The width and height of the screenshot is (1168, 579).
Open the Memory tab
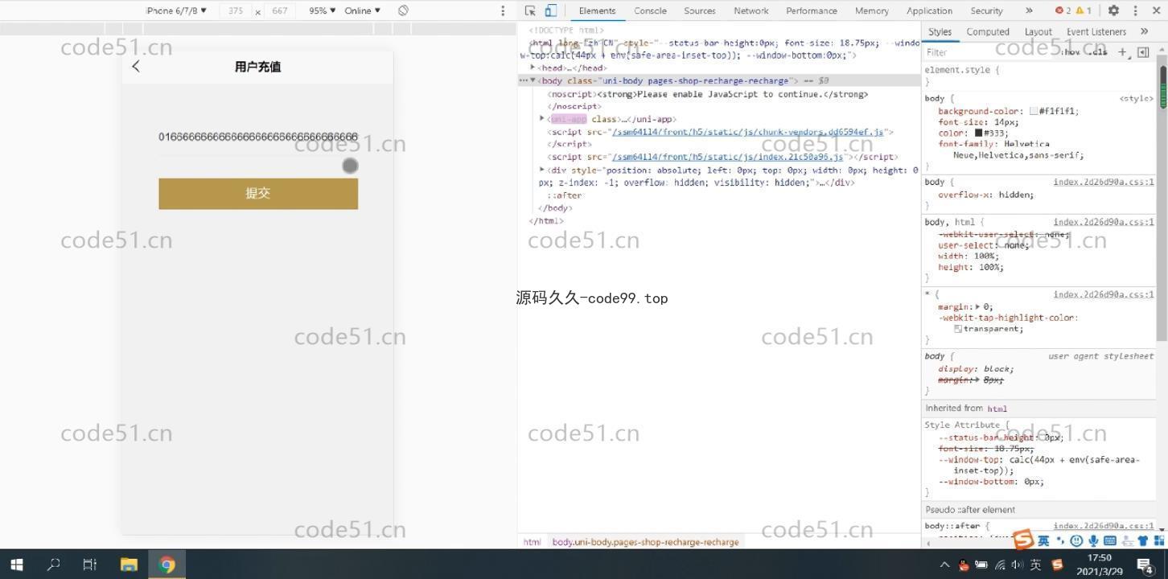click(872, 10)
